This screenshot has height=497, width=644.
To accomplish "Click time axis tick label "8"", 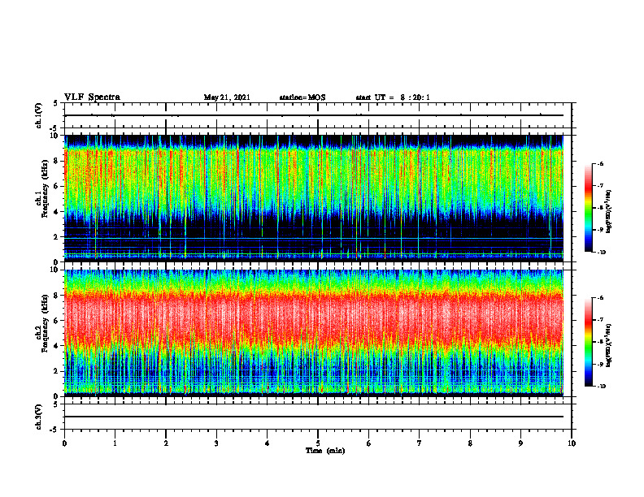I will 470,443.
